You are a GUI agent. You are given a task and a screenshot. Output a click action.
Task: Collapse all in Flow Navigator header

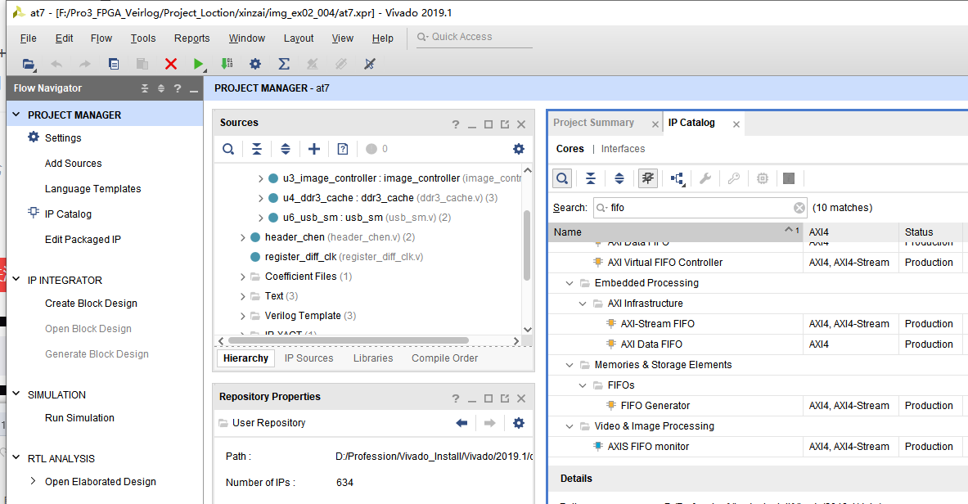click(x=145, y=88)
